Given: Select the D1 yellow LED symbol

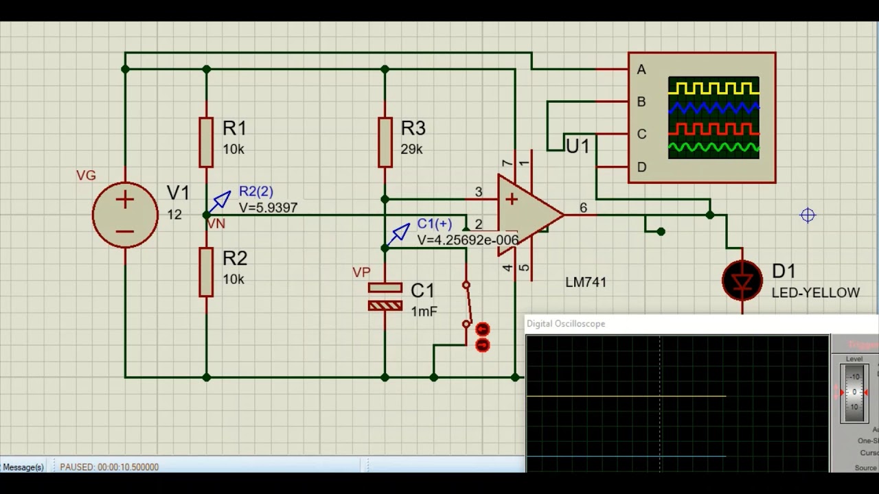Looking at the screenshot, I should pos(742,281).
